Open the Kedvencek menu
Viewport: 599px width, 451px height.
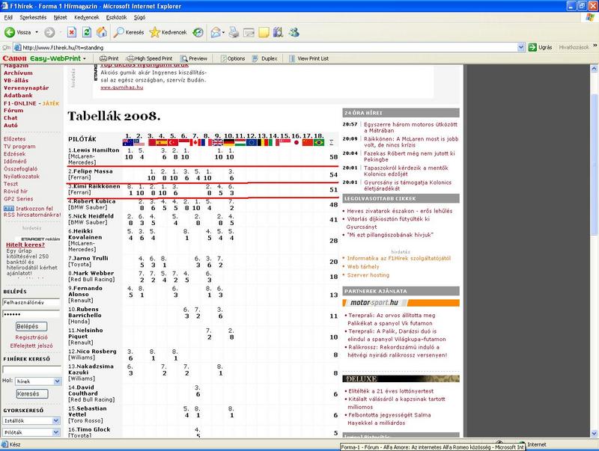[x=87, y=17]
